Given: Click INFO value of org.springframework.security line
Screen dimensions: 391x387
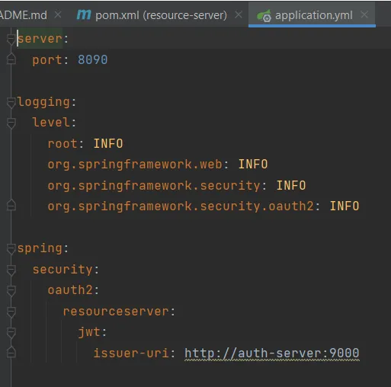Looking at the screenshot, I should 291,186.
